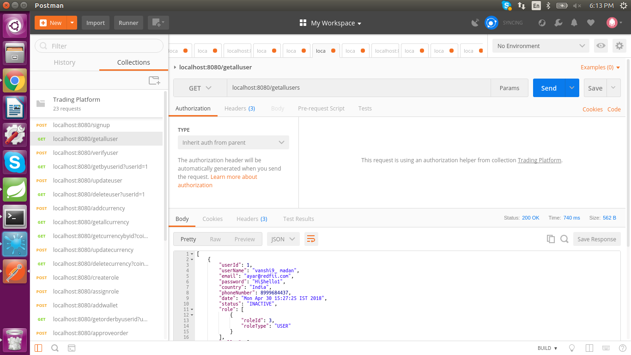Toggle the sidebar icon in status bar

click(x=38, y=348)
